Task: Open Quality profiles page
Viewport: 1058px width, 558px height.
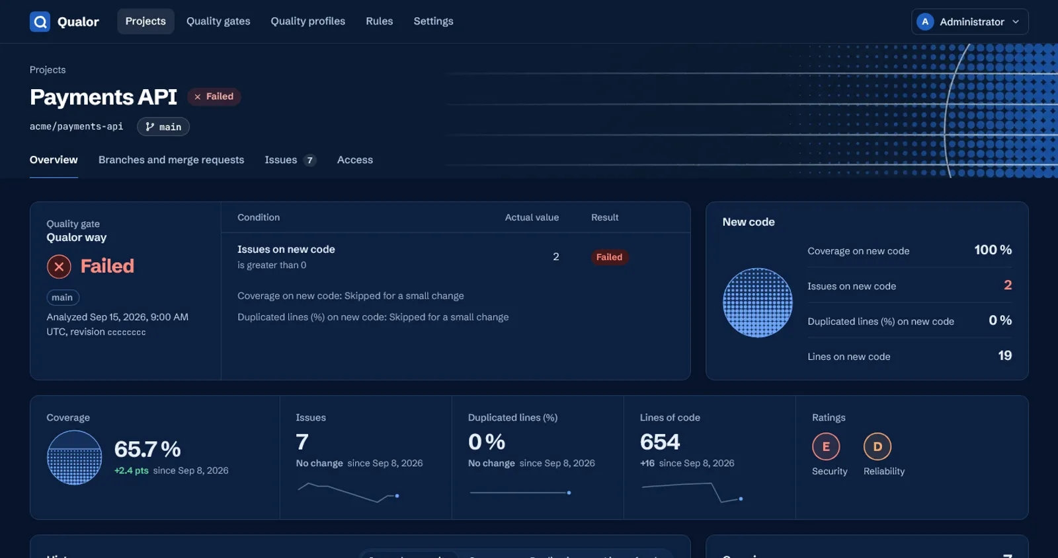Action: point(308,21)
